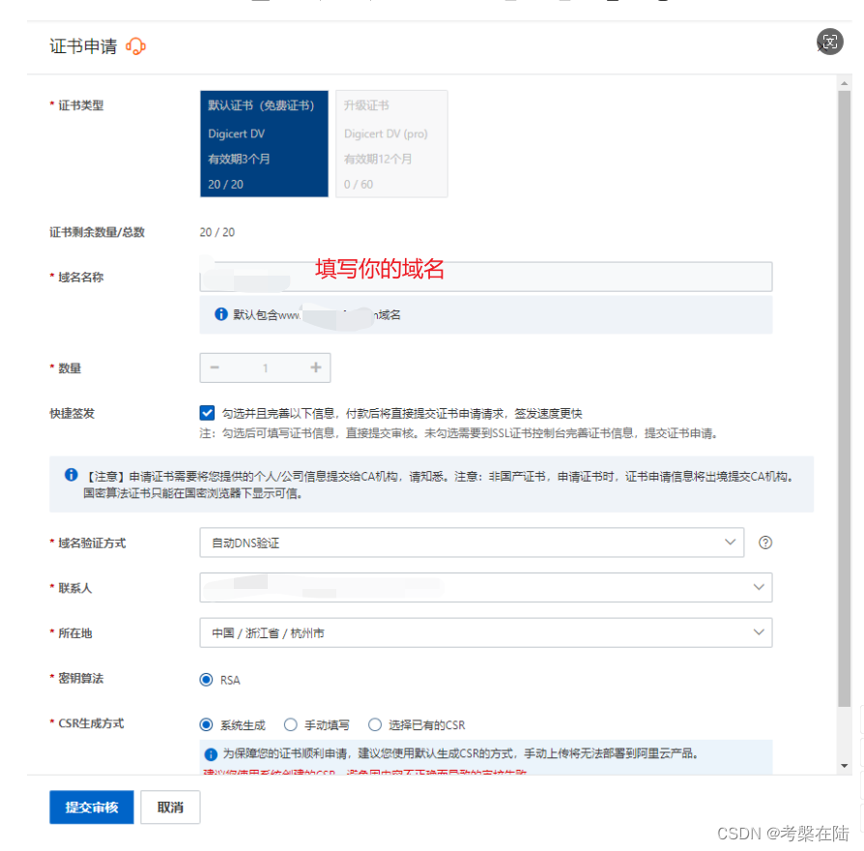
Task: Select the 升级证书 Digicert DV pro card
Action: click(391, 143)
